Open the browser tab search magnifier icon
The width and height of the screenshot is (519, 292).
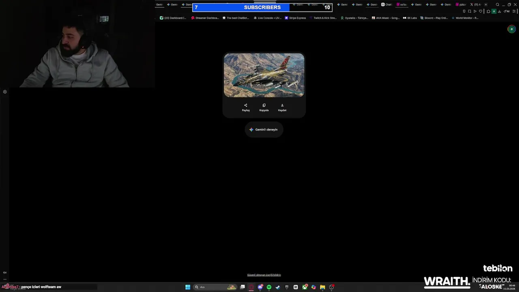pos(498,4)
